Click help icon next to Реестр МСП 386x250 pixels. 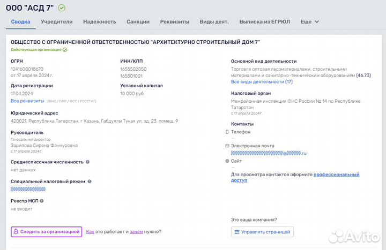[x=41, y=201]
